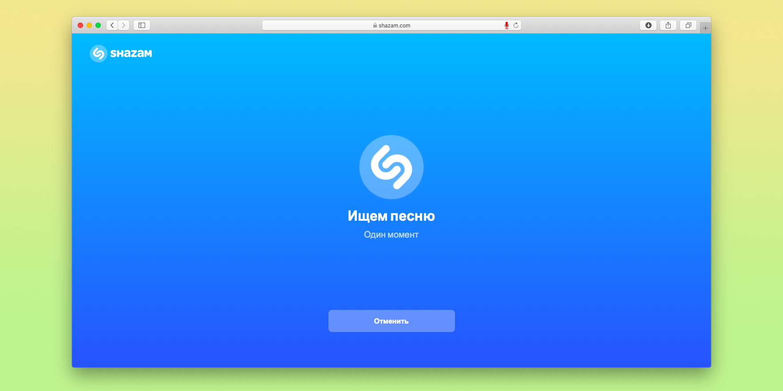Click the heading Ищем песню
The width and height of the screenshot is (783, 391).
[x=391, y=216]
